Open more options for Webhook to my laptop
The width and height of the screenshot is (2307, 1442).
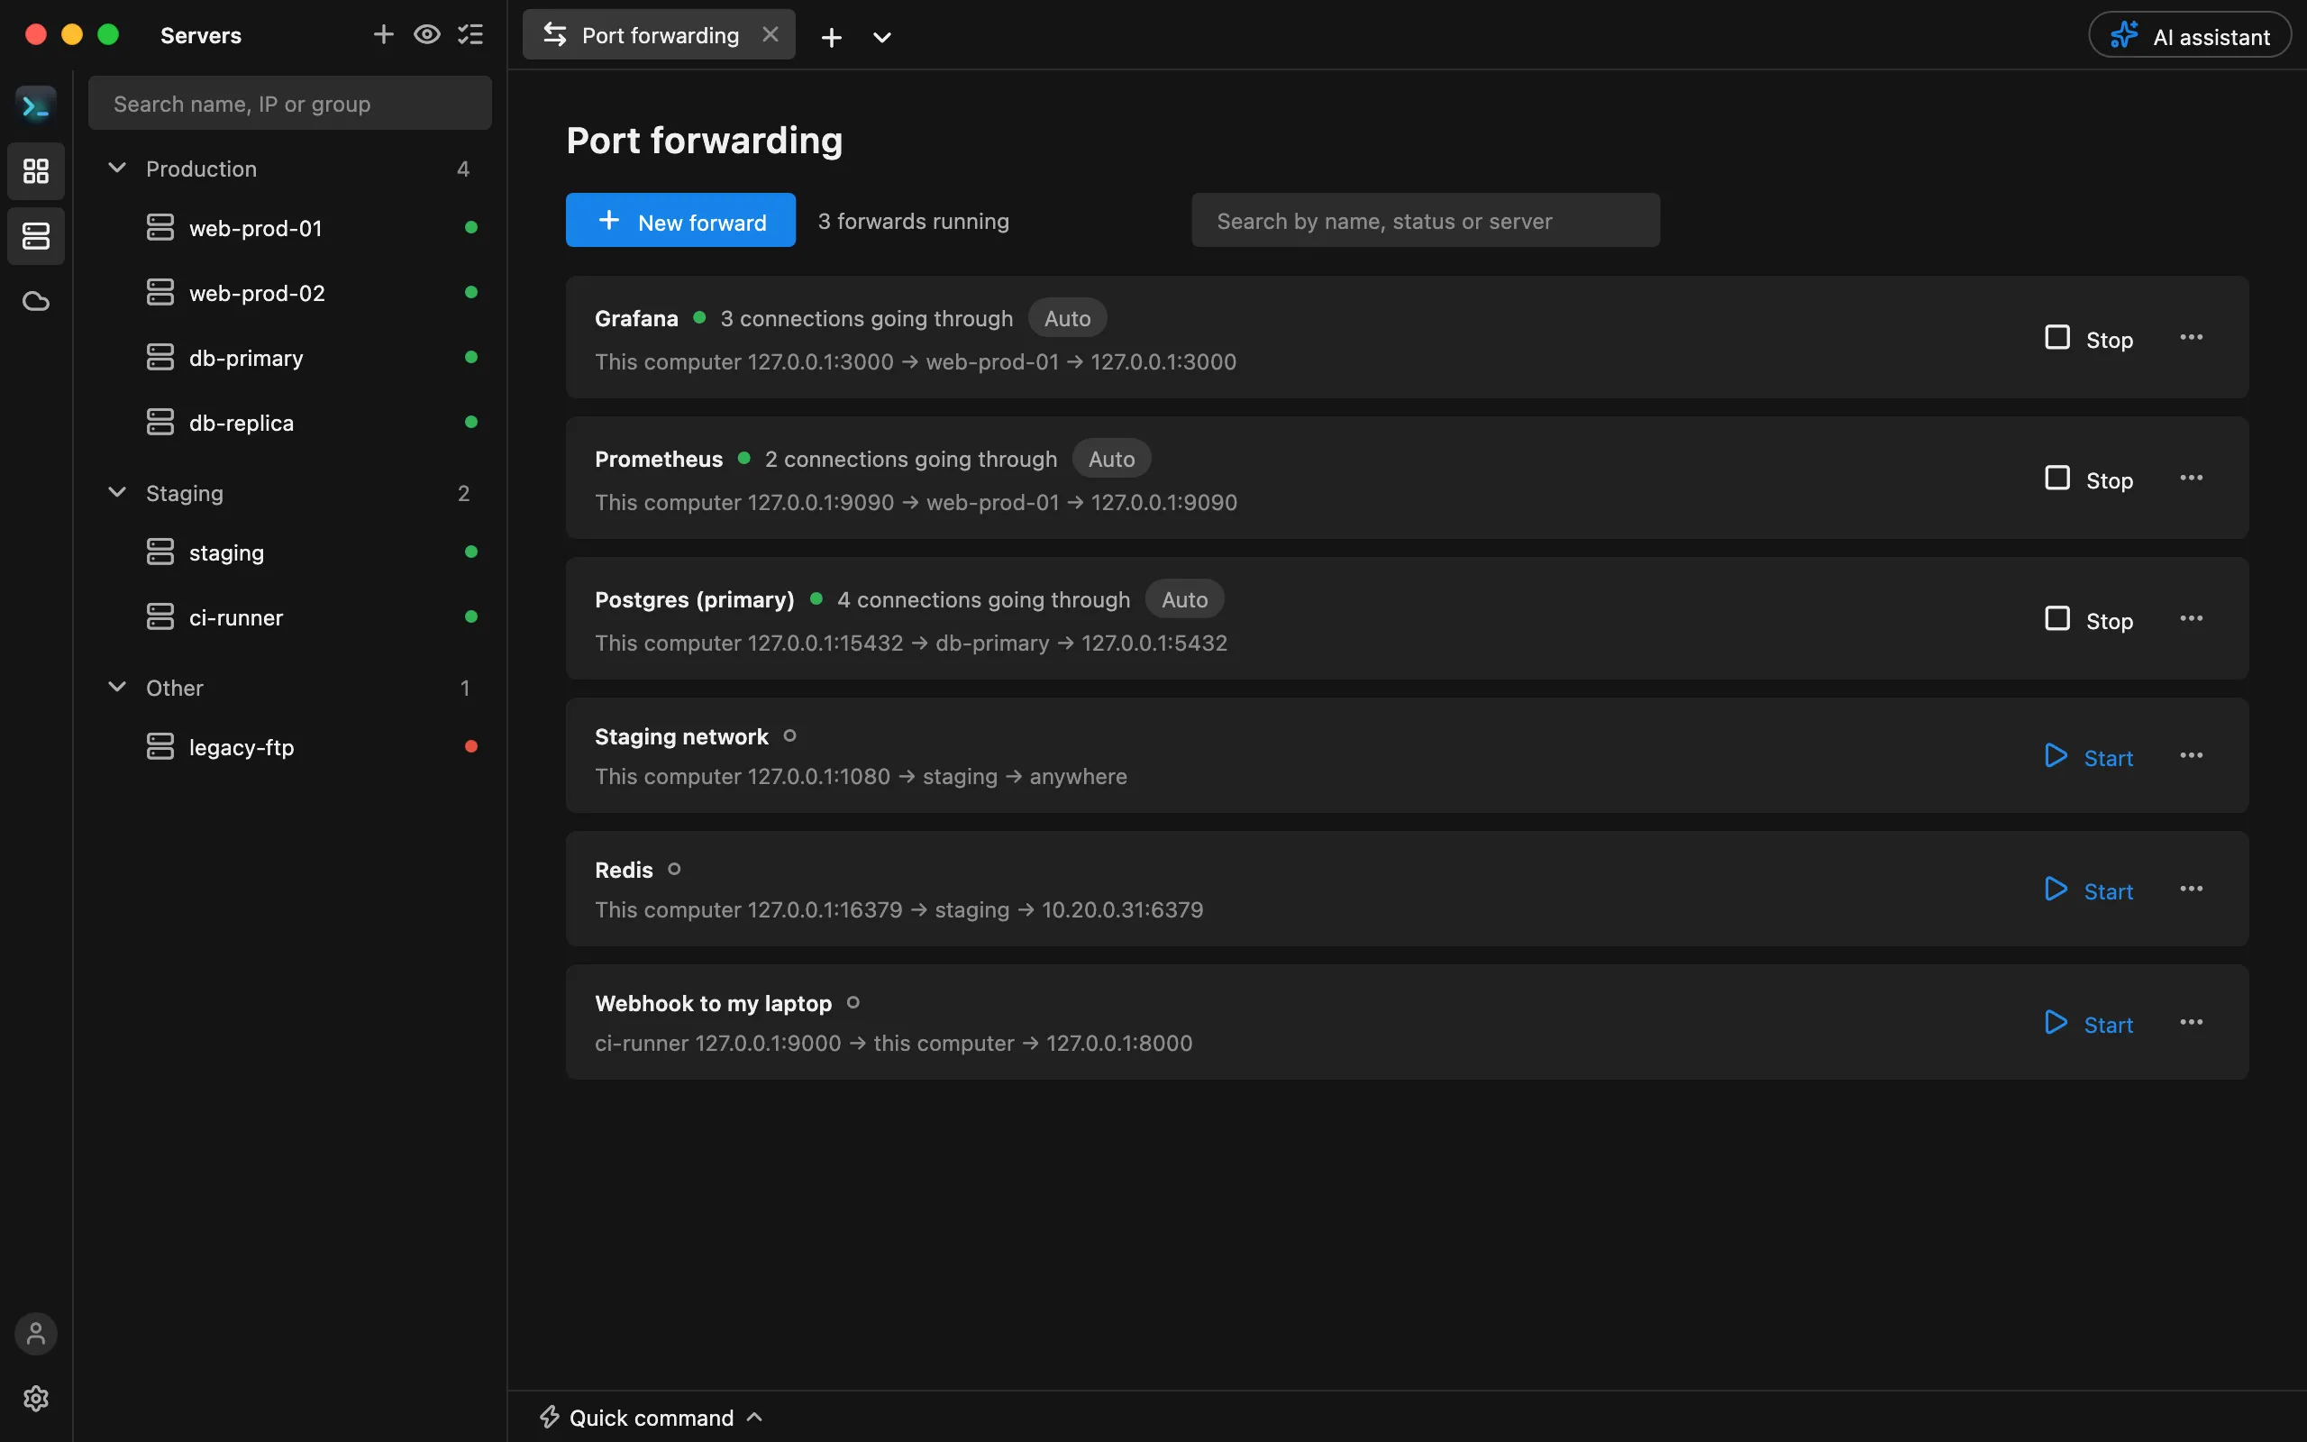tap(2191, 1022)
